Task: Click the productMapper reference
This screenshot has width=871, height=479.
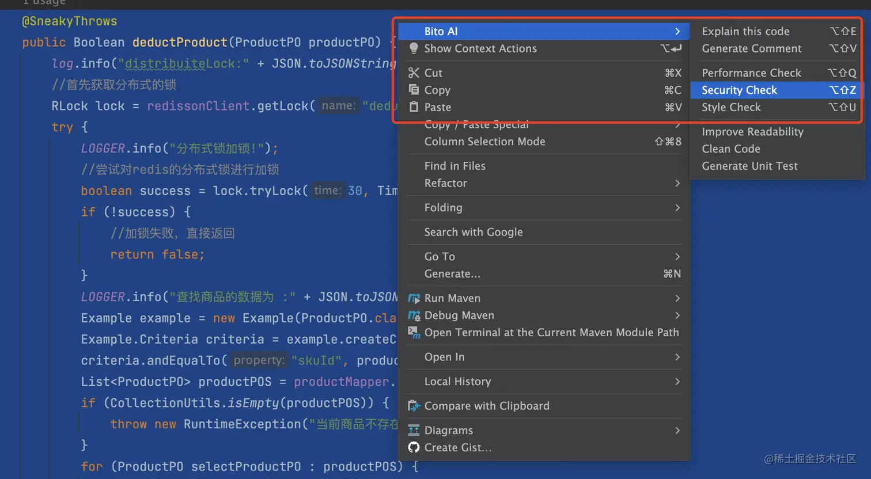Action: coord(342,382)
